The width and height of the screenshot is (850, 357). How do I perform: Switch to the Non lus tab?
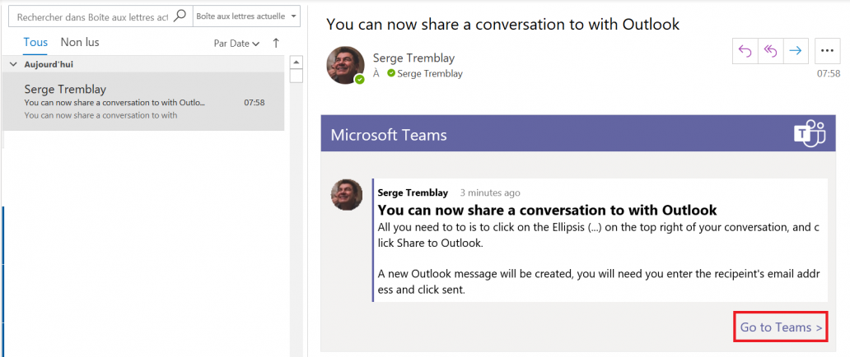[80, 42]
